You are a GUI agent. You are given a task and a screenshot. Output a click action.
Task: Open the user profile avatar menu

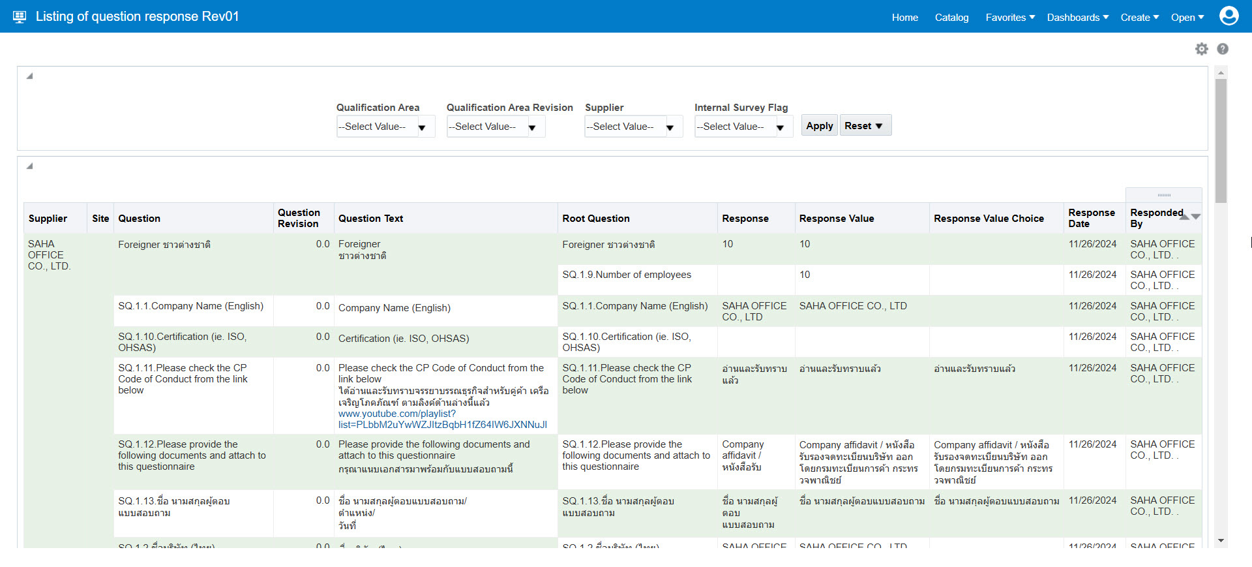[1229, 16]
